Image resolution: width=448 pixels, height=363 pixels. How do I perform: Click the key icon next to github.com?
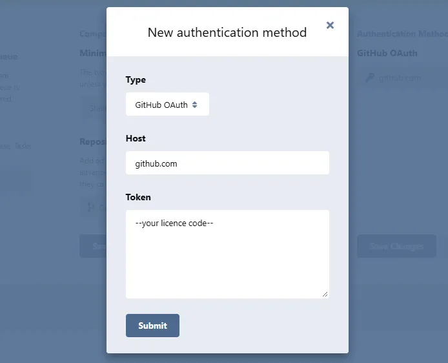pyautogui.click(x=370, y=78)
